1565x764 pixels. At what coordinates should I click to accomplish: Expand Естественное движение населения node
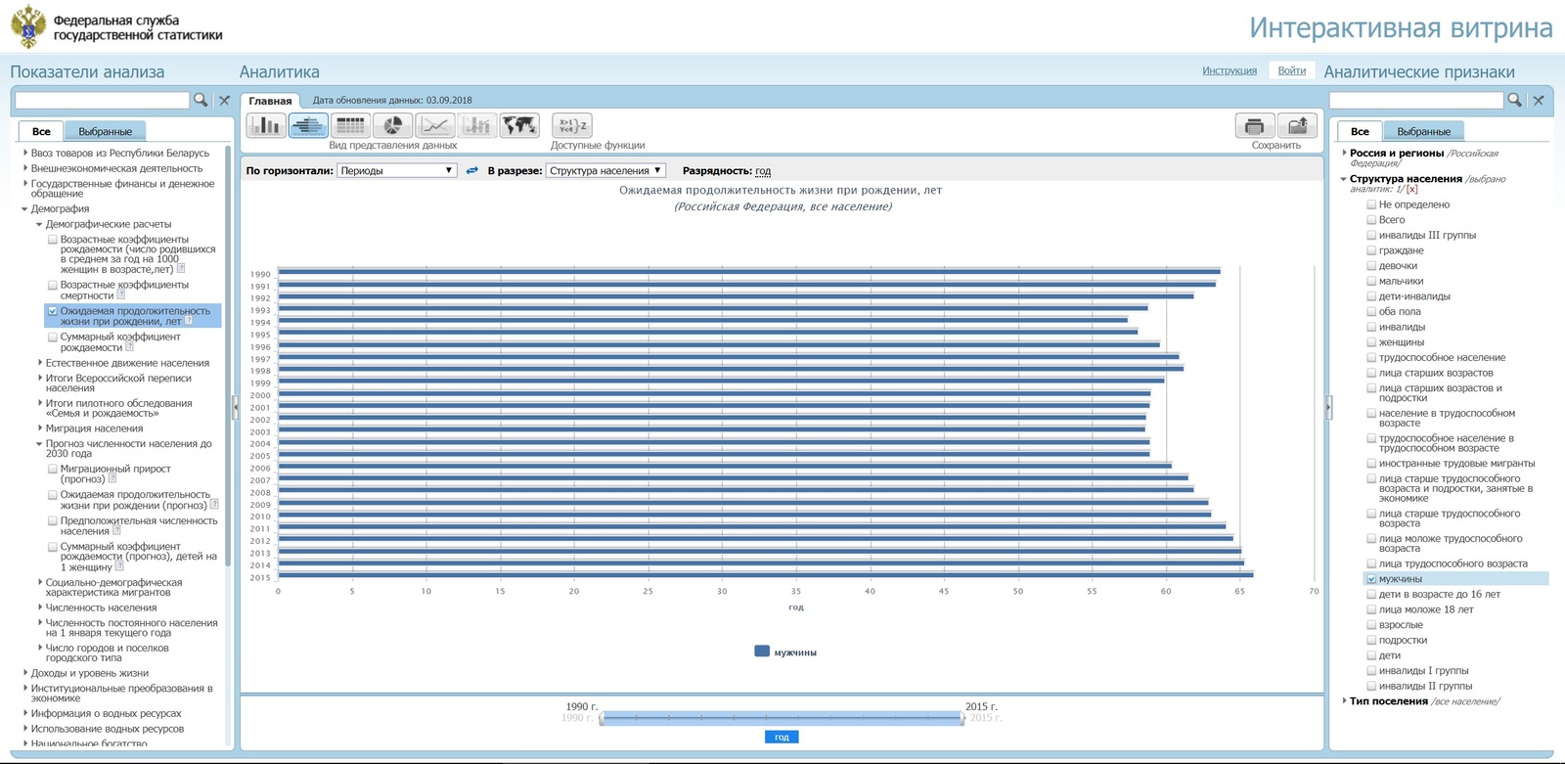40,363
